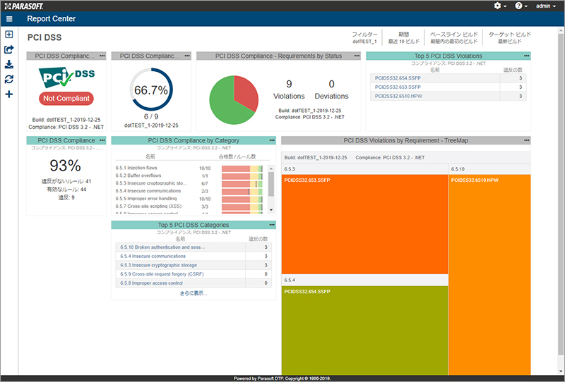Click the bar for 6.5.1 Injection flaws
Viewport: 565px width, 382px height.
click(x=242, y=168)
